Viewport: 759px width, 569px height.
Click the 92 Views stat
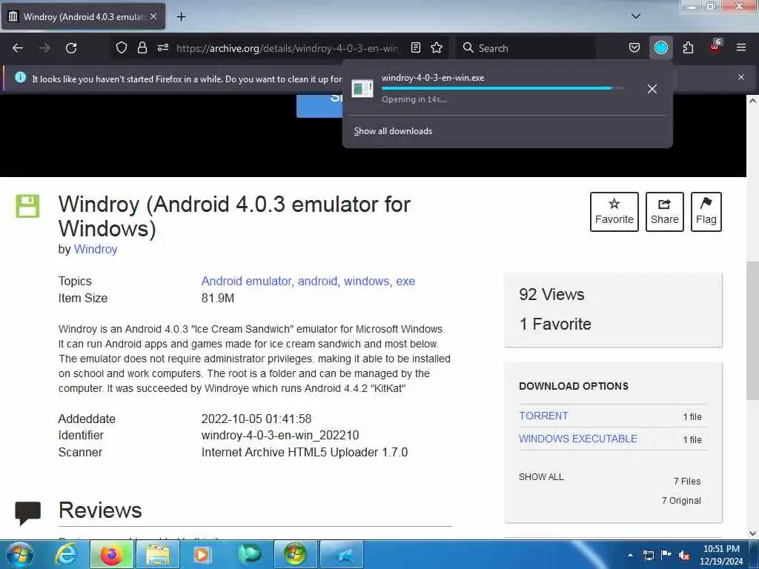pos(551,295)
